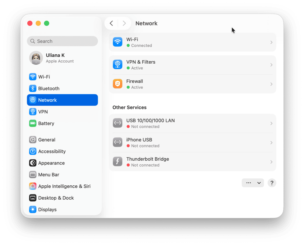Expand the Wi-Fi connection details chevron

tap(271, 42)
